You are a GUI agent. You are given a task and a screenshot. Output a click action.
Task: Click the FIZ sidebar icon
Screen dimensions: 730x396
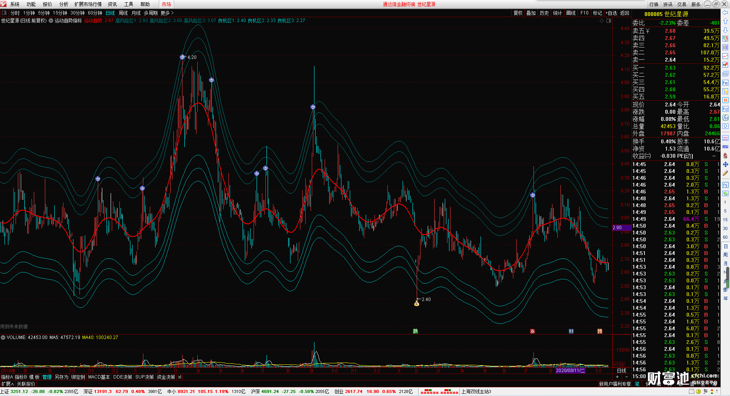click(725, 109)
